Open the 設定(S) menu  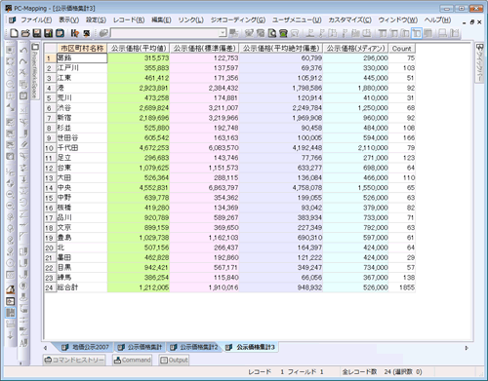[96, 20]
